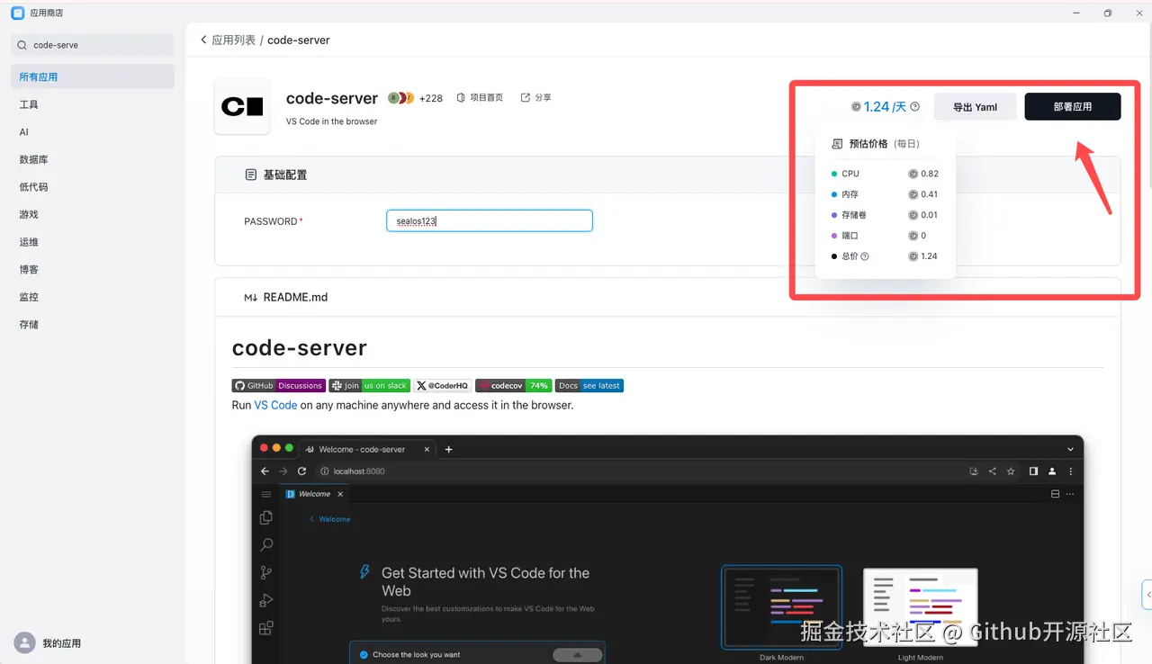1152x664 pixels.
Task: Click the codecov 74% badge
Action: pos(513,385)
